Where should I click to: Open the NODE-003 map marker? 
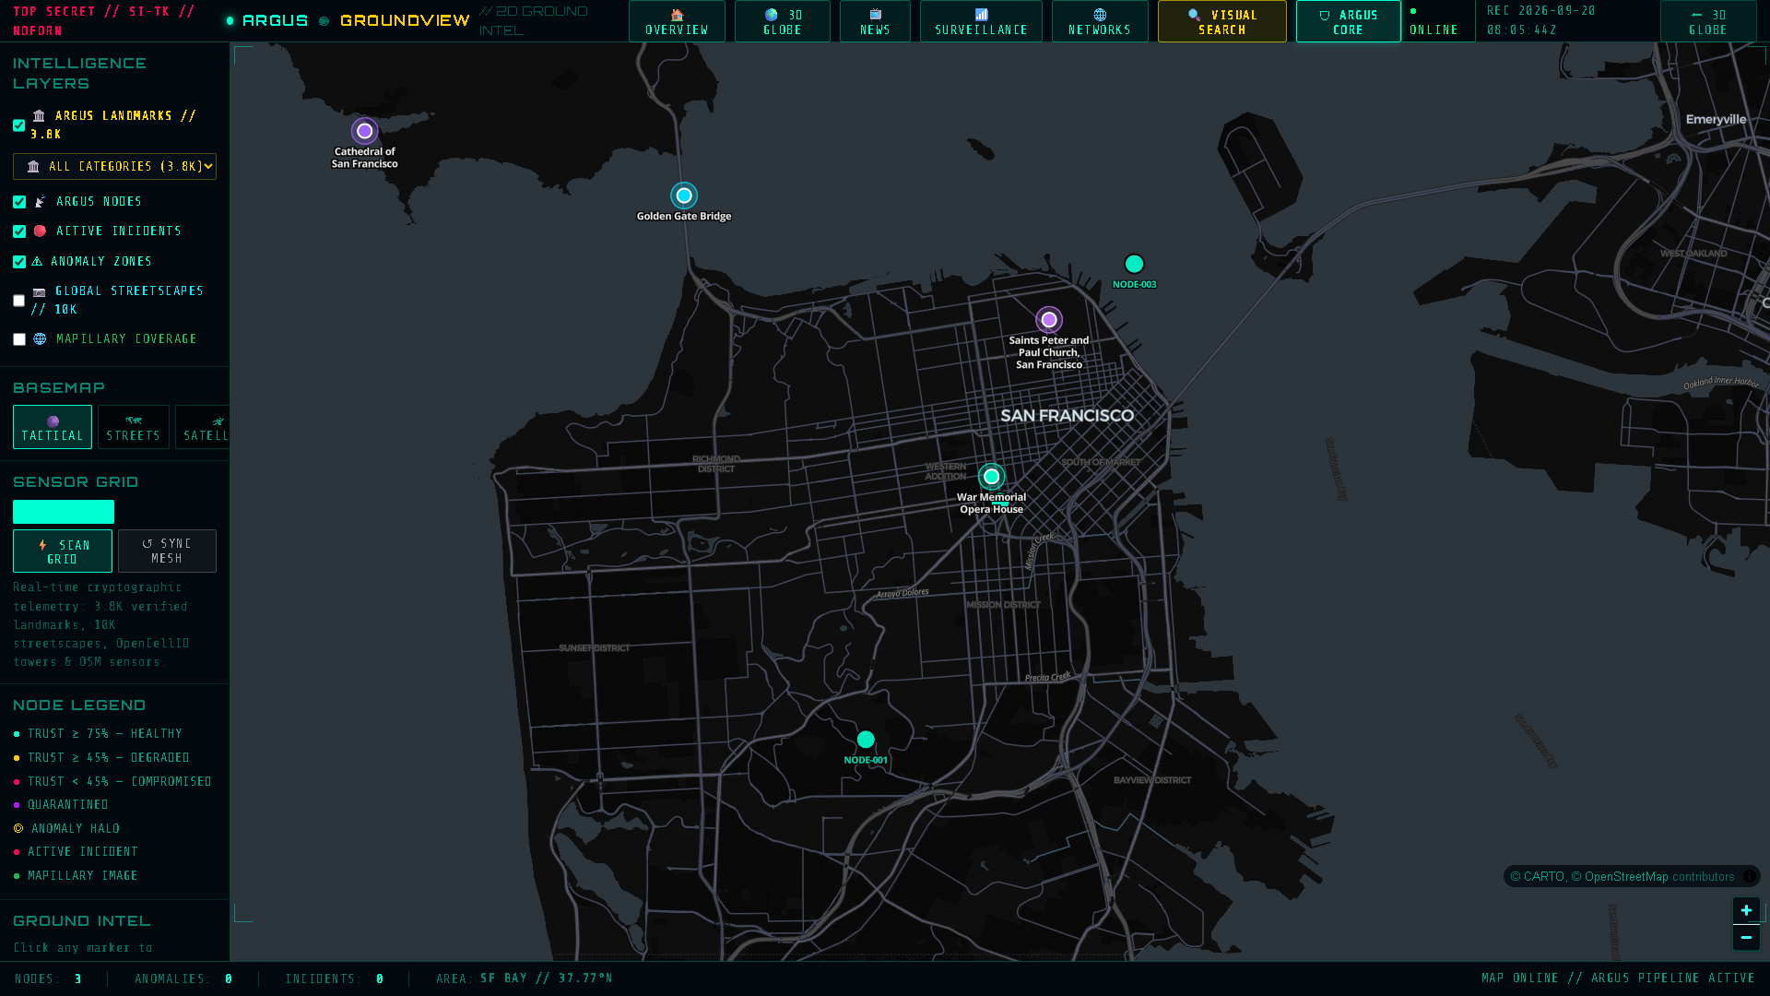click(1134, 265)
